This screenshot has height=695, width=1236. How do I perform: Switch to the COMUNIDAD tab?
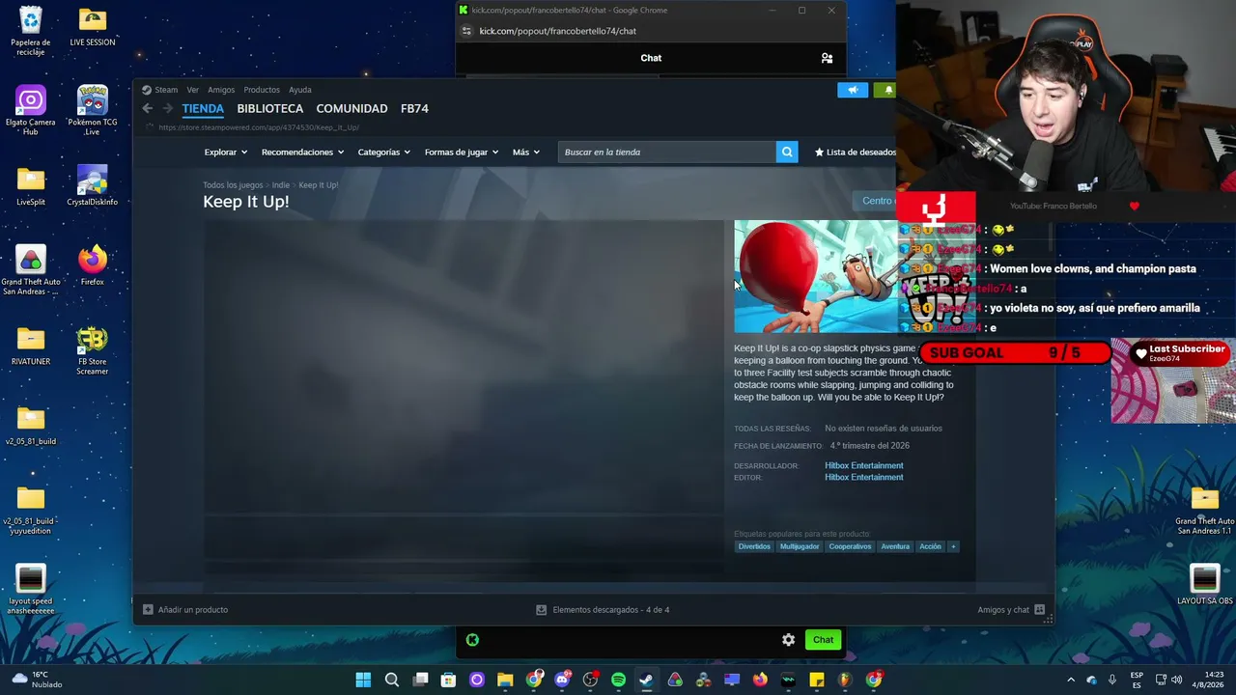tap(351, 109)
